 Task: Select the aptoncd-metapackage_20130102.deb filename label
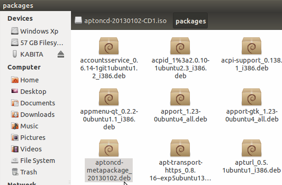[x=109, y=170]
